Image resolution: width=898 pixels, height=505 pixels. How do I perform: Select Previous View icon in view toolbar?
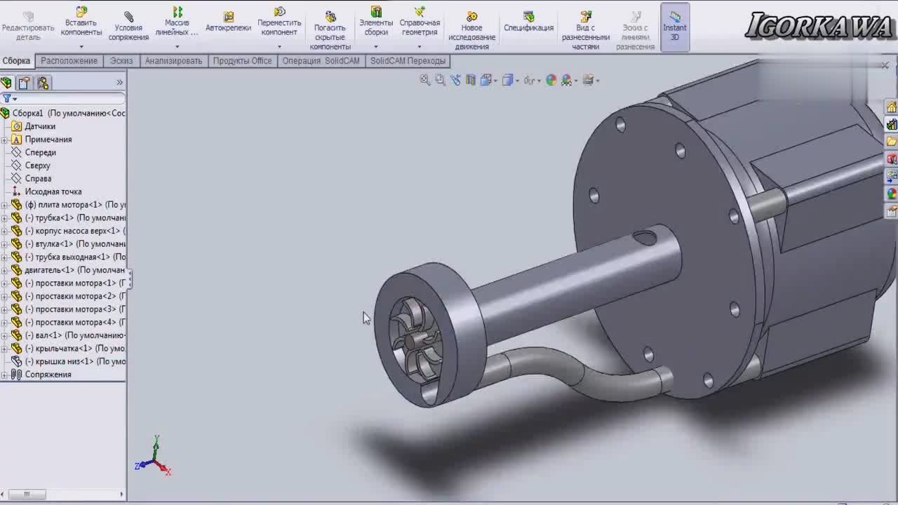point(455,80)
